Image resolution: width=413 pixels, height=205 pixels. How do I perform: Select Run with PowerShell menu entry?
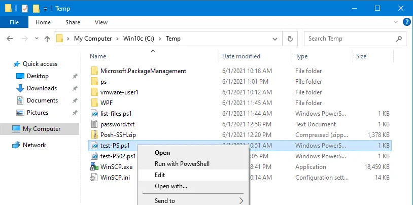point(182,164)
